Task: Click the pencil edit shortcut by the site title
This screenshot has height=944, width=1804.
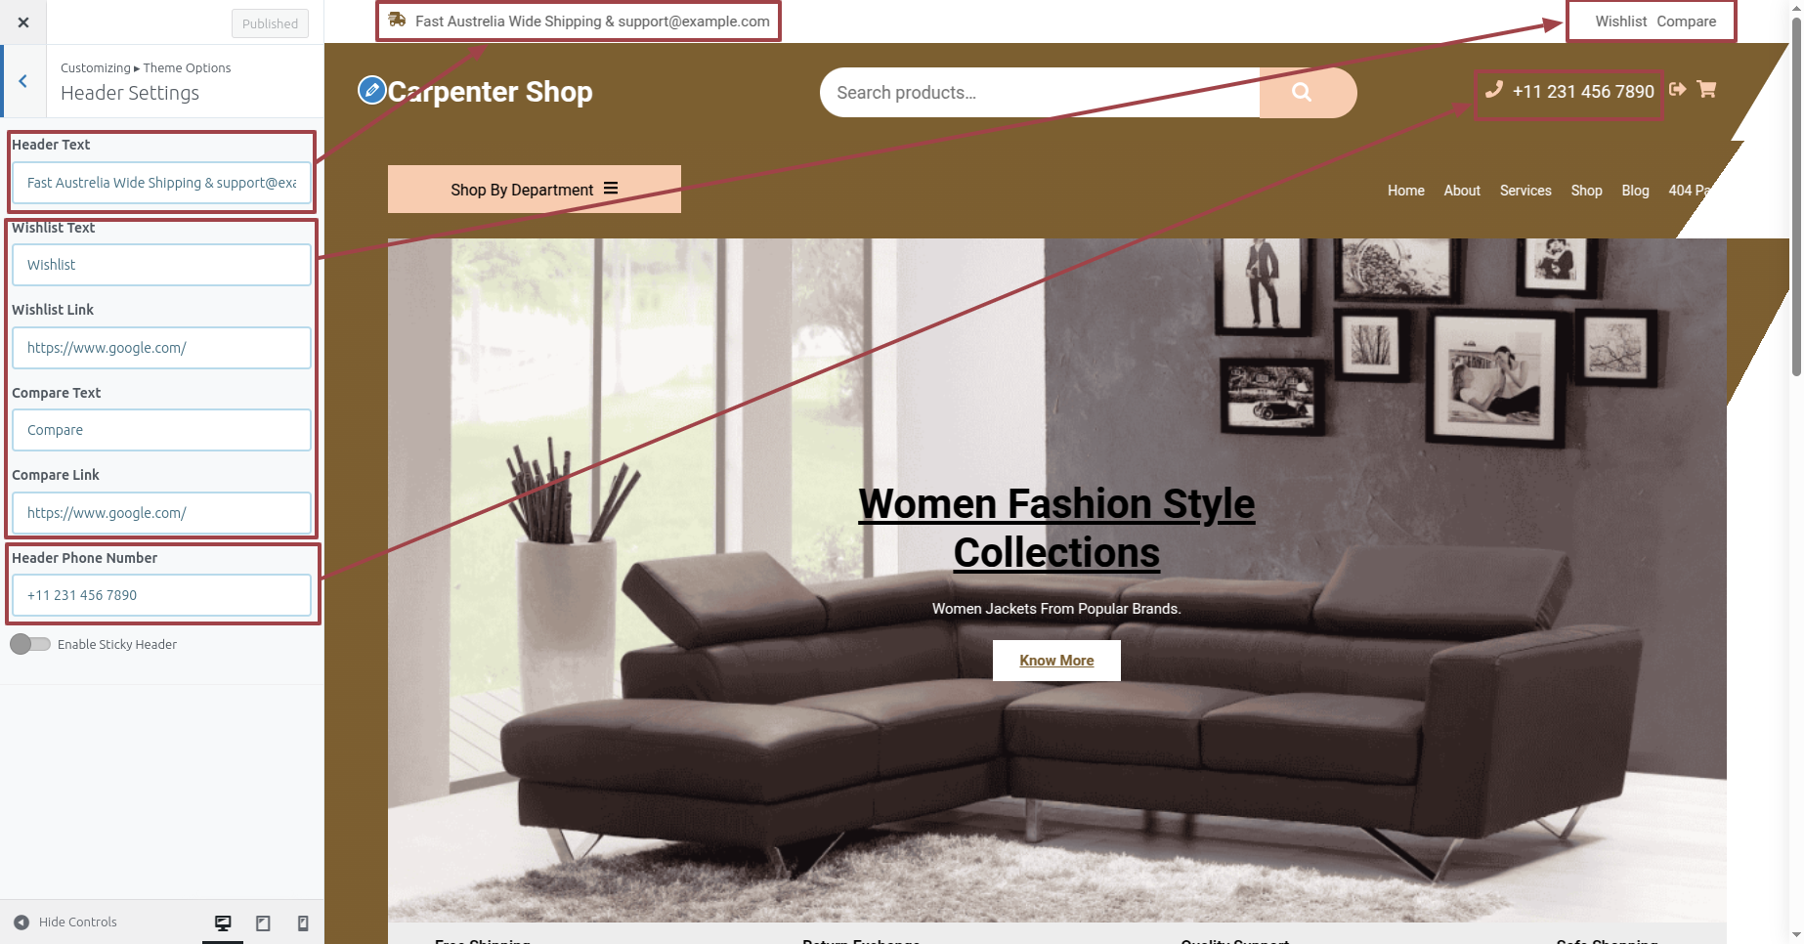Action: click(371, 90)
